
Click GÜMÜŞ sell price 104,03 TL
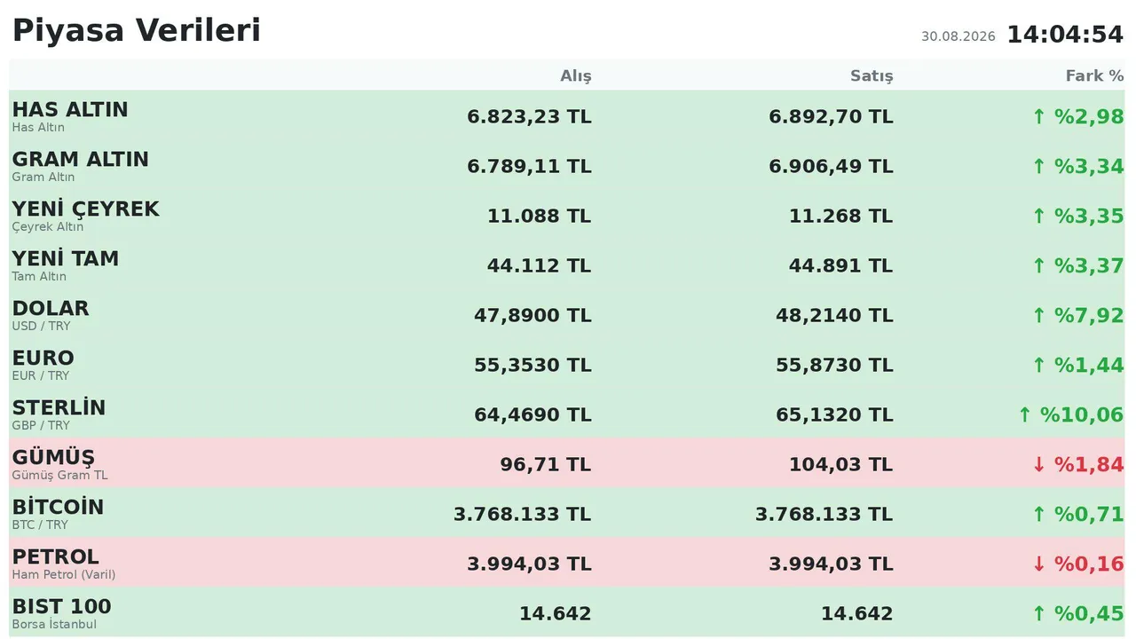coord(841,464)
